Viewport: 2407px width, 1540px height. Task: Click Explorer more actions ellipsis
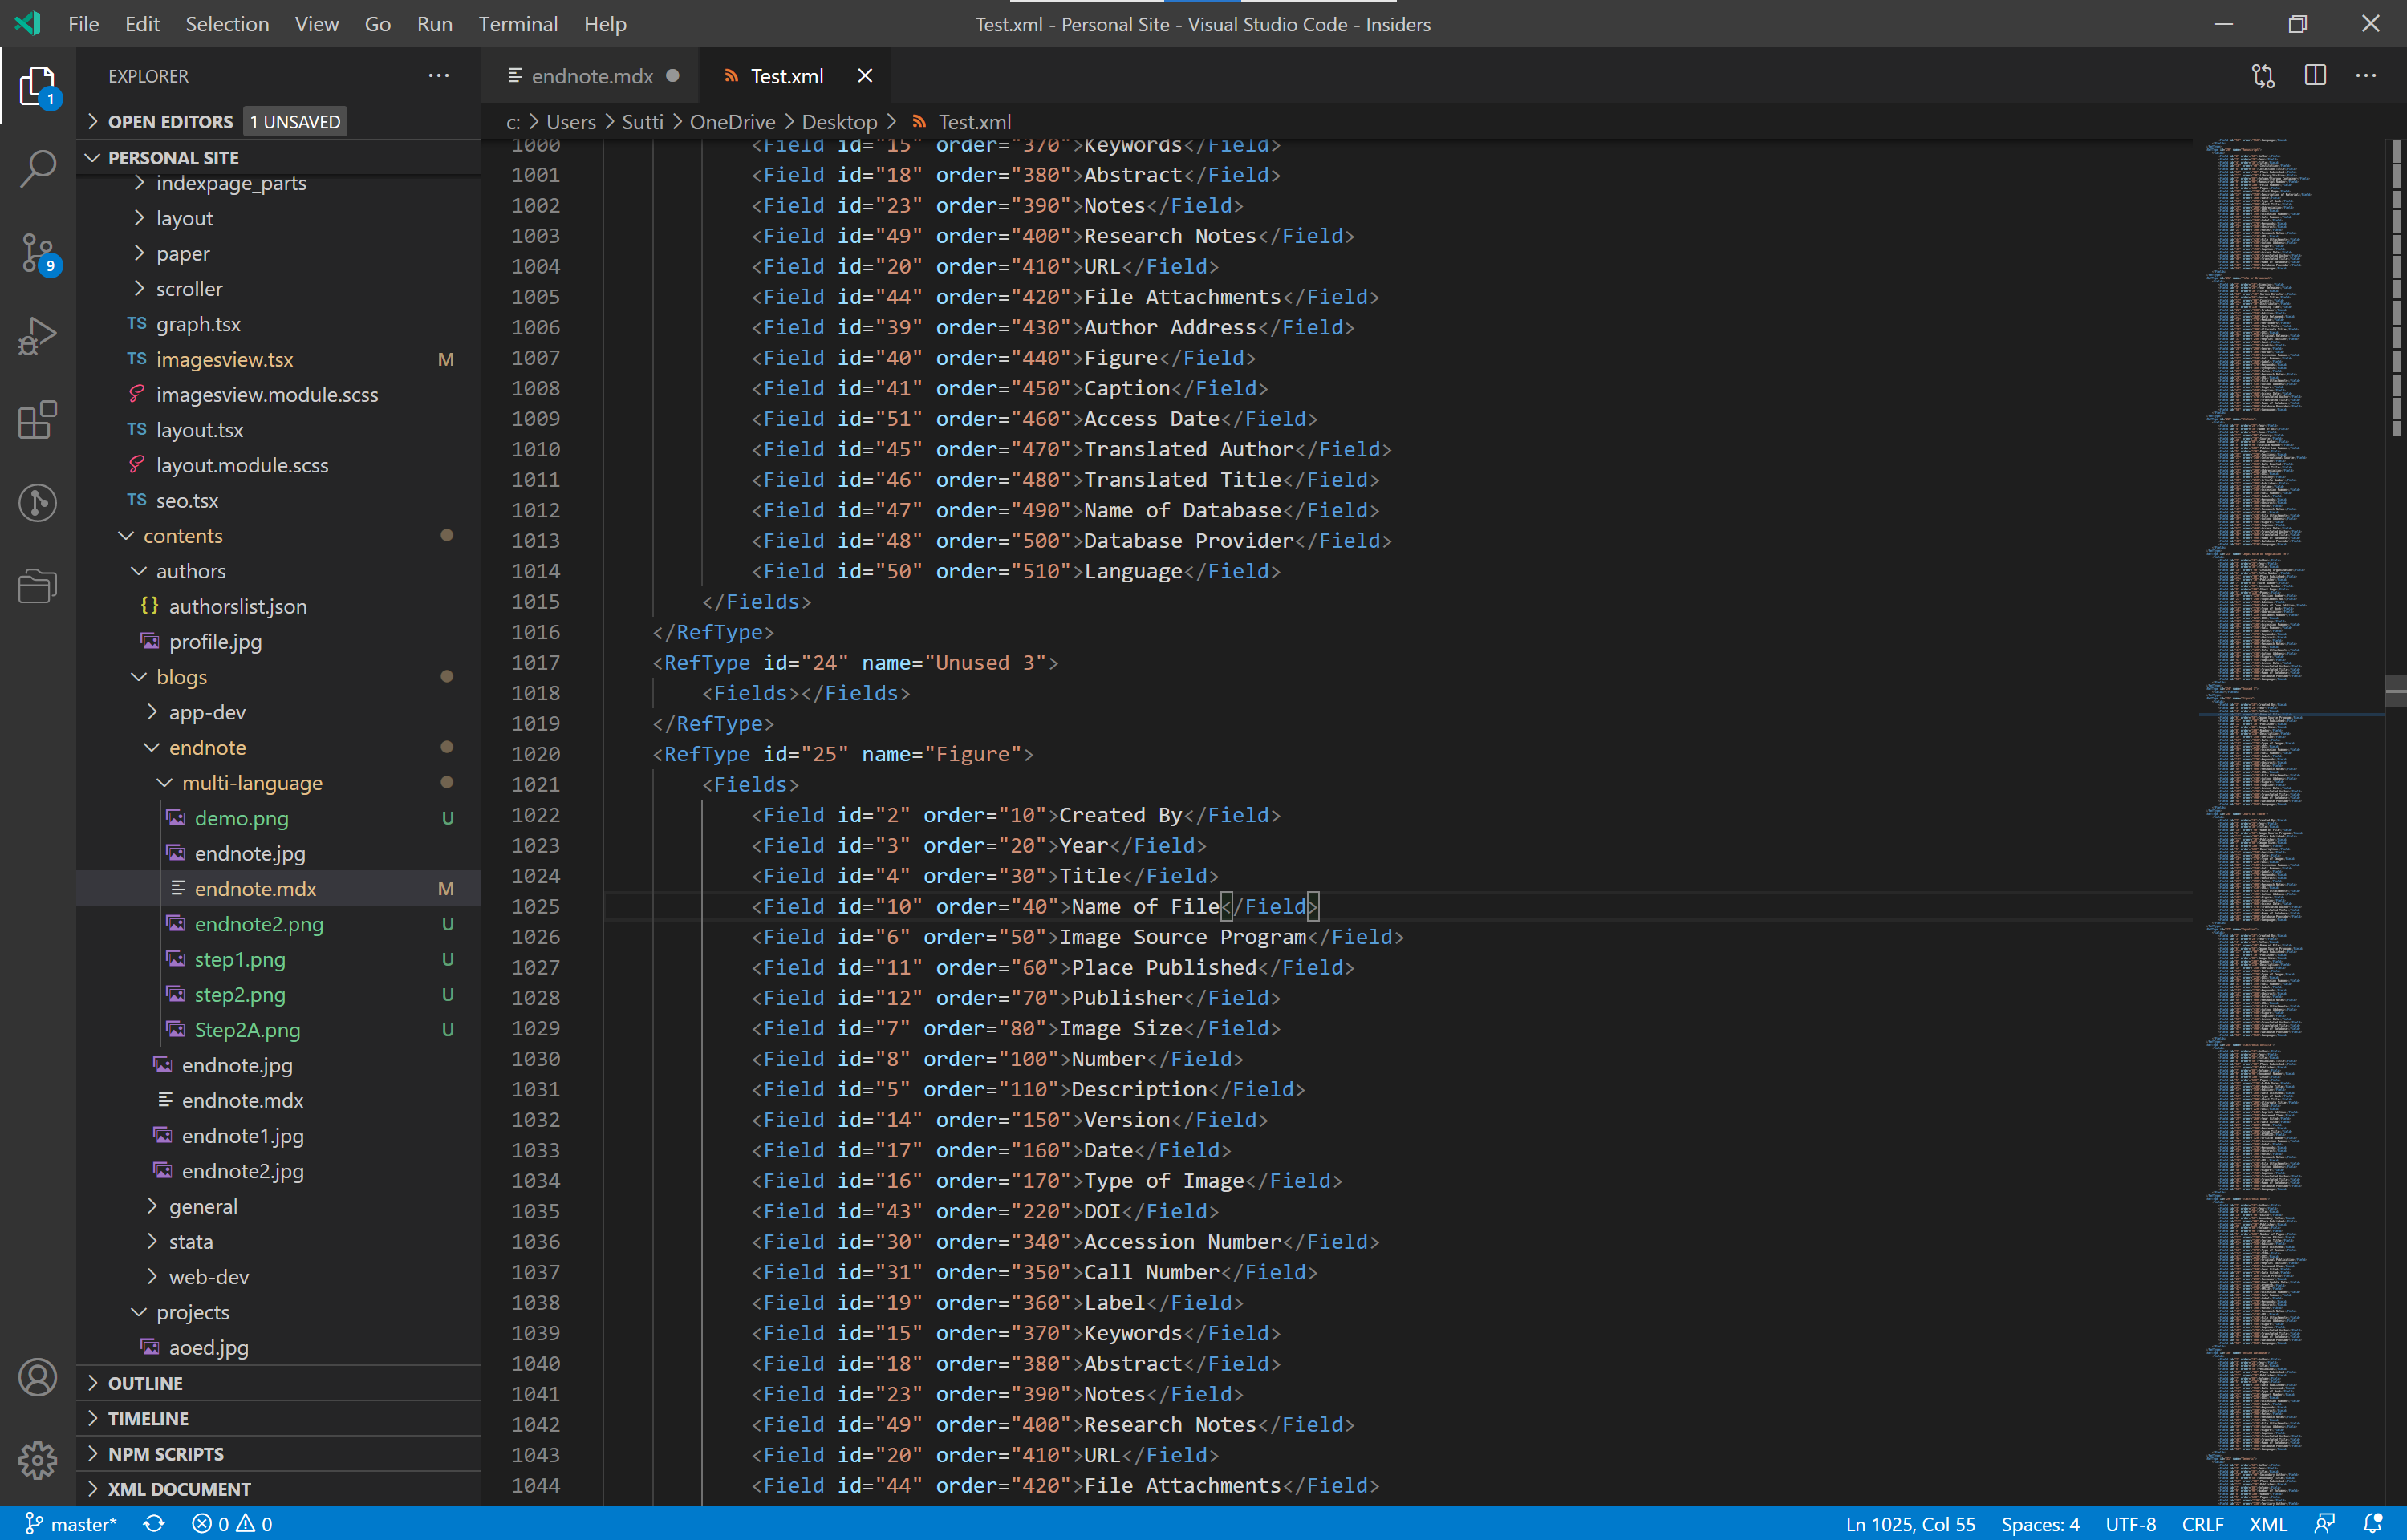438,76
